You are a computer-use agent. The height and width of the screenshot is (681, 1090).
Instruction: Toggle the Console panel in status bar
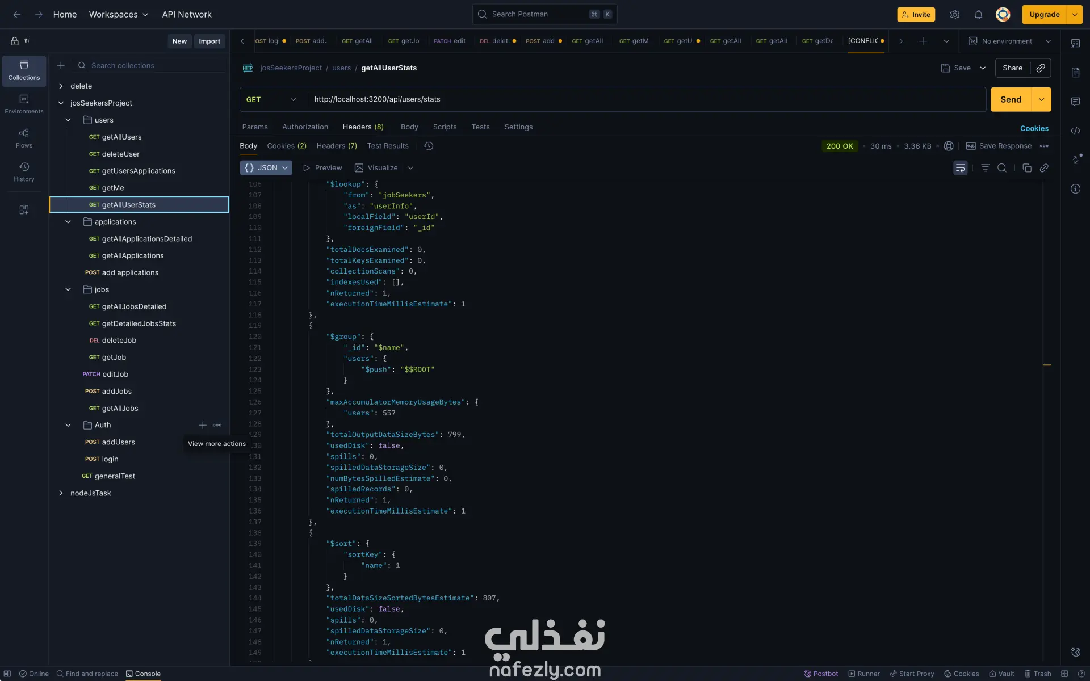143,674
